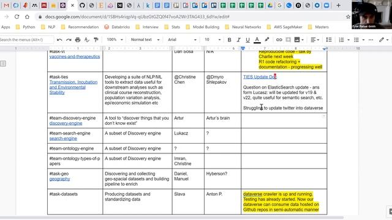
Task: Open the geography link
Action: [x=59, y=179]
